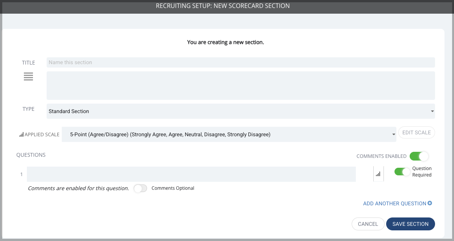The width and height of the screenshot is (454, 241).
Task: Click Add Another Question link
Action: [395, 203]
